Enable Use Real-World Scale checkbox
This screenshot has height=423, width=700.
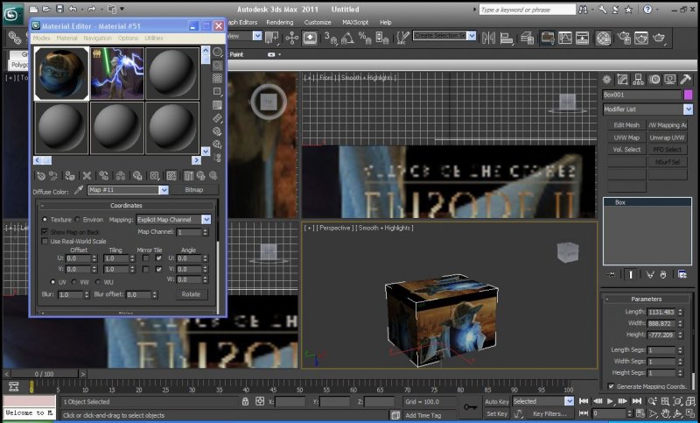pyautogui.click(x=45, y=241)
